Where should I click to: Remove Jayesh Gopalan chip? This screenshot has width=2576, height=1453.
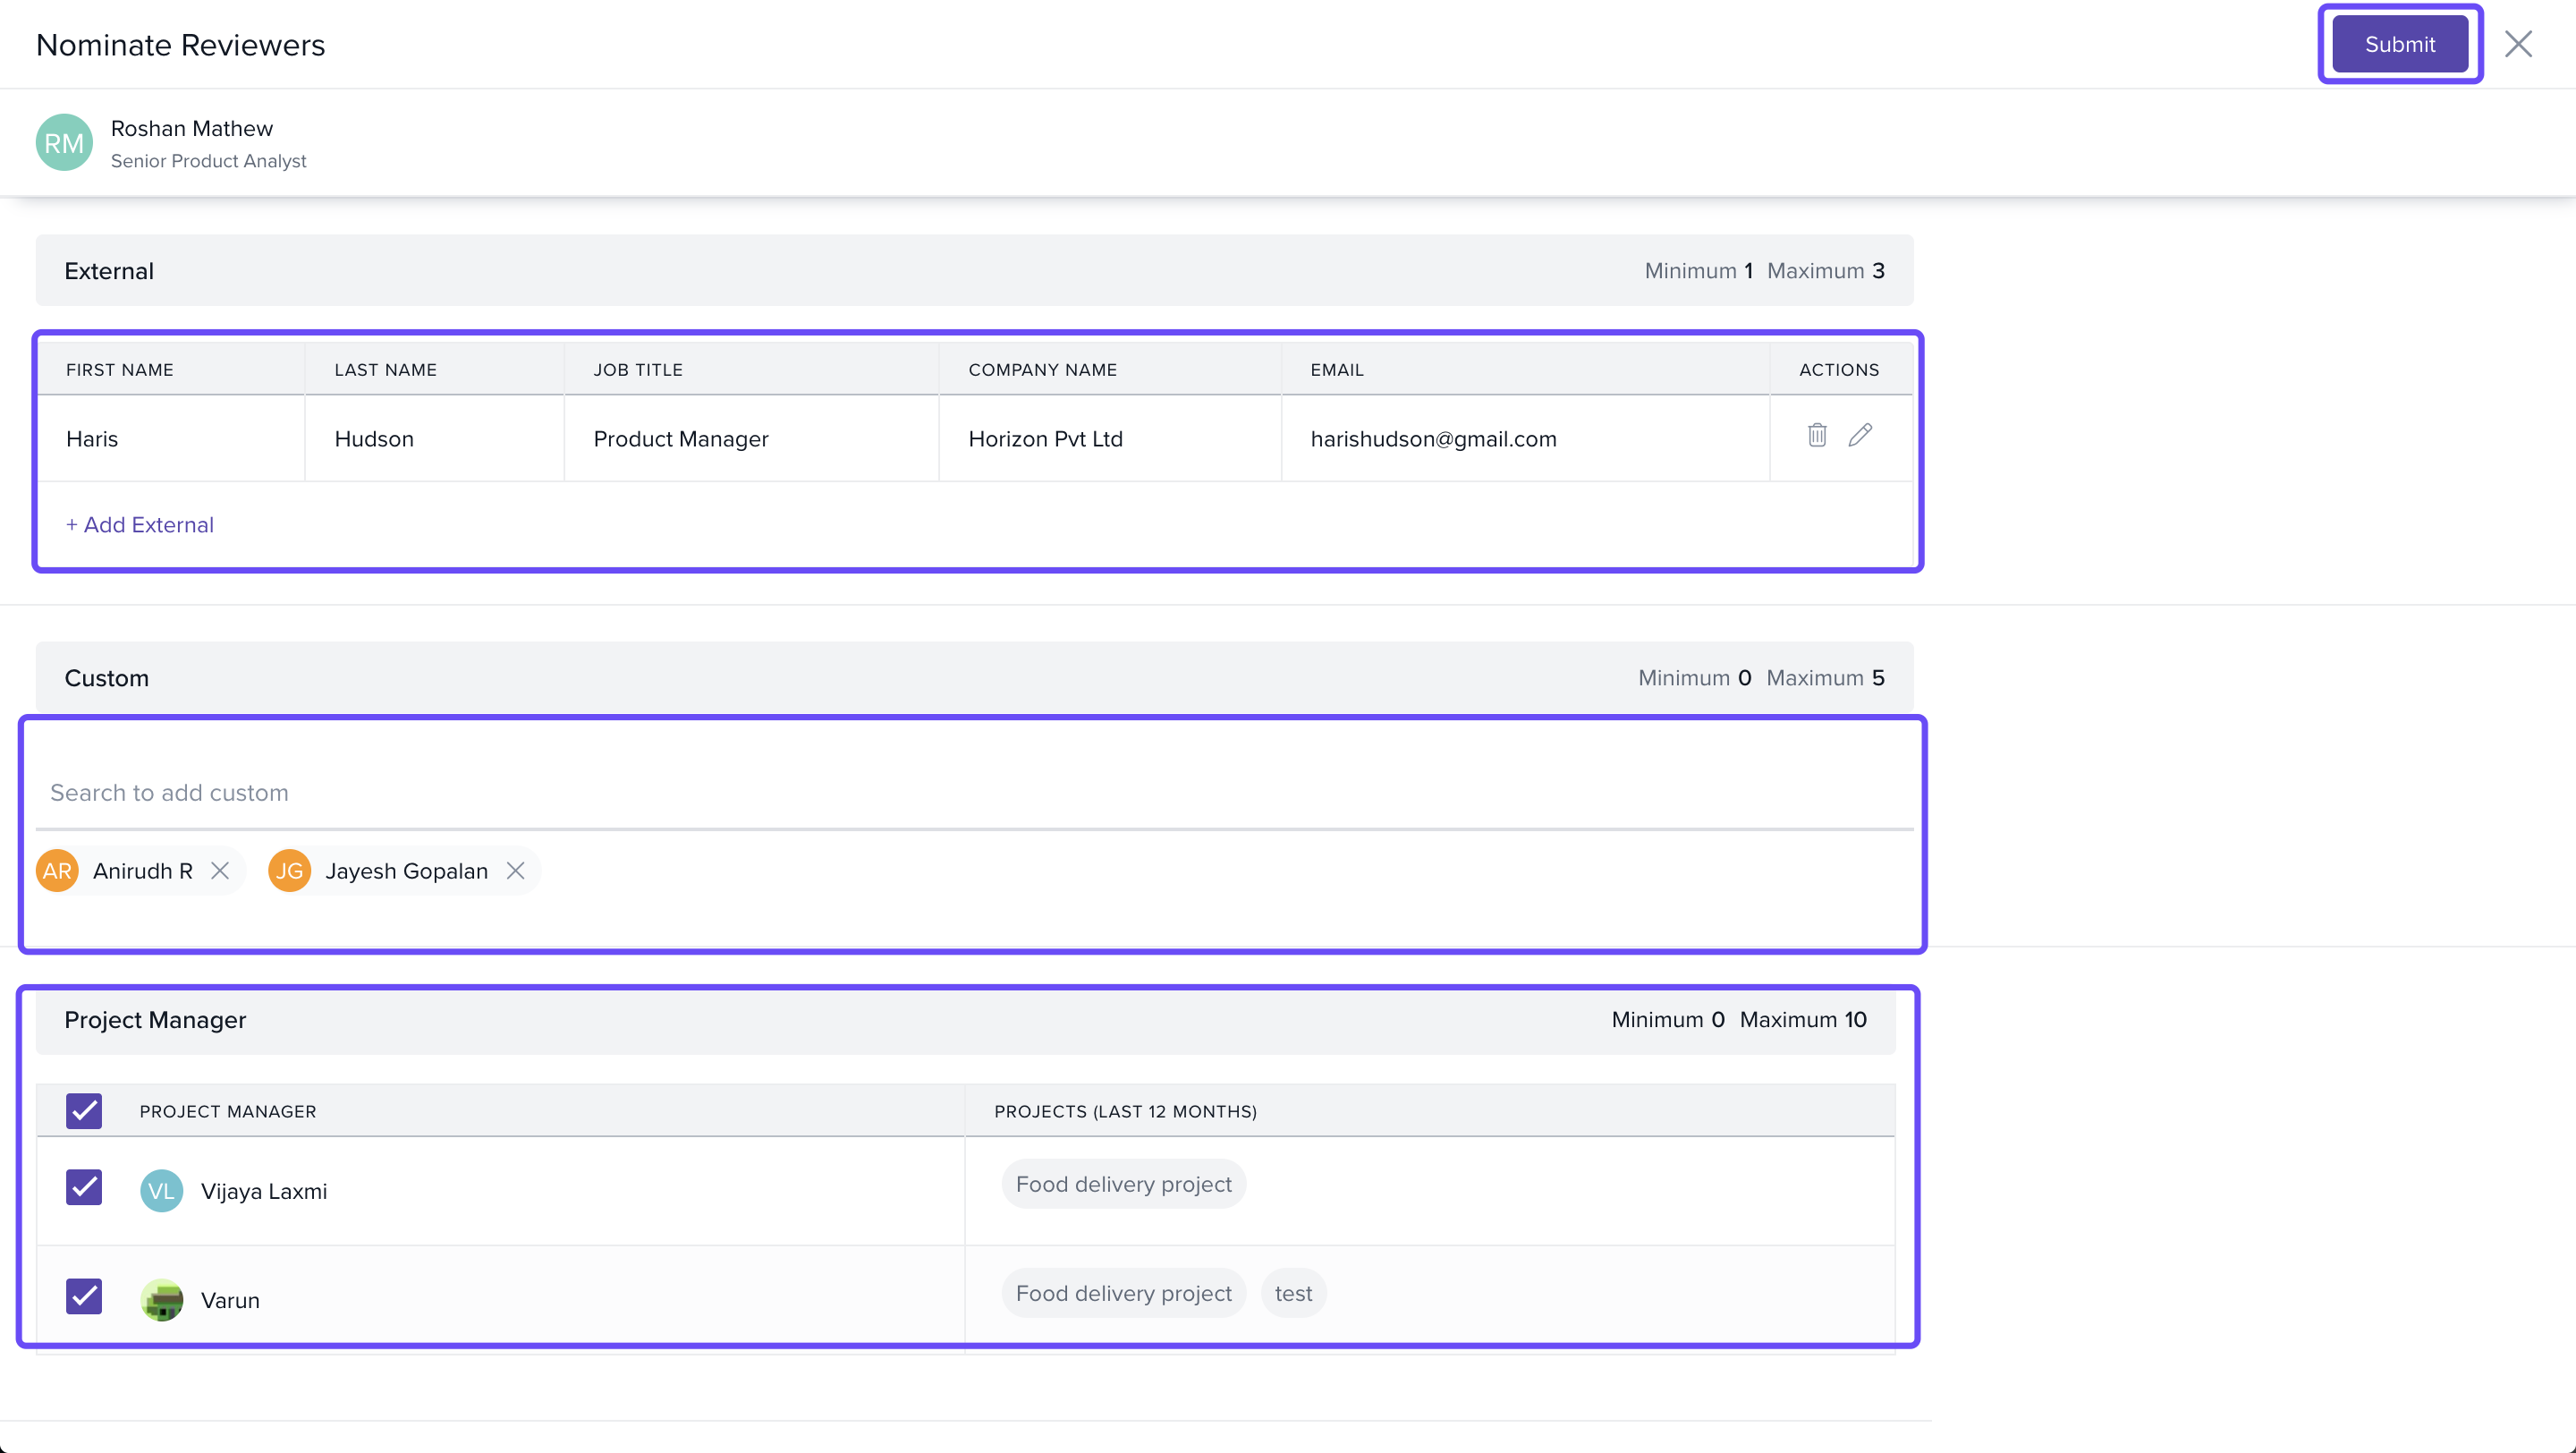[515, 871]
